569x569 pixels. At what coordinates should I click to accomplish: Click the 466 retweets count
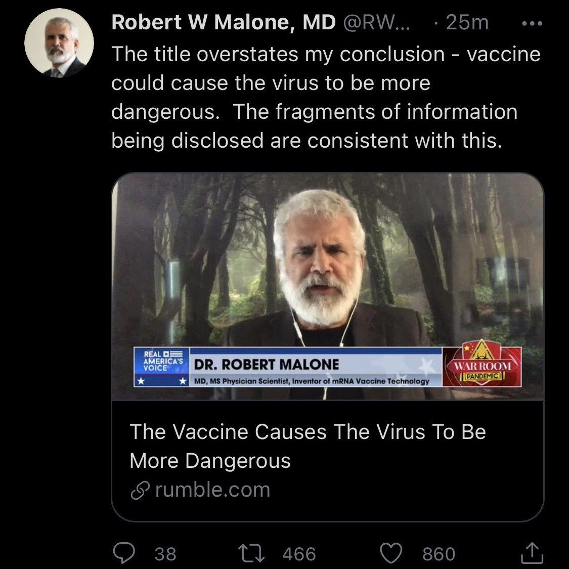point(299,554)
